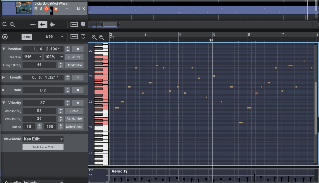Expand the Length section triangle

pyautogui.click(x=3, y=77)
